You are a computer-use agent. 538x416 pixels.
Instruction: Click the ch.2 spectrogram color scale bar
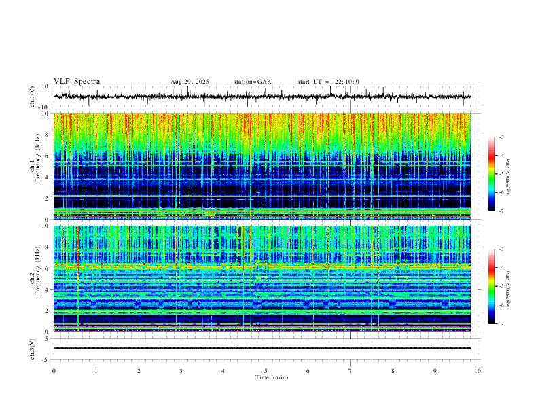pyautogui.click(x=491, y=286)
